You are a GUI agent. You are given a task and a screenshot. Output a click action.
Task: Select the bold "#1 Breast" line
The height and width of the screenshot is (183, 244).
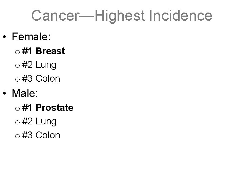(43, 51)
